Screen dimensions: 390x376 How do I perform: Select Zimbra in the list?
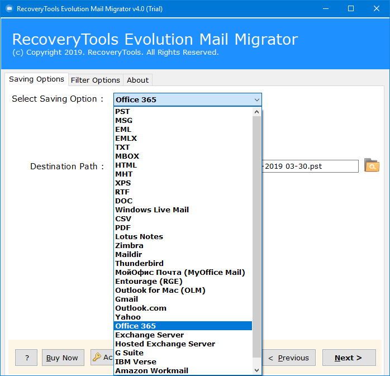click(183, 246)
